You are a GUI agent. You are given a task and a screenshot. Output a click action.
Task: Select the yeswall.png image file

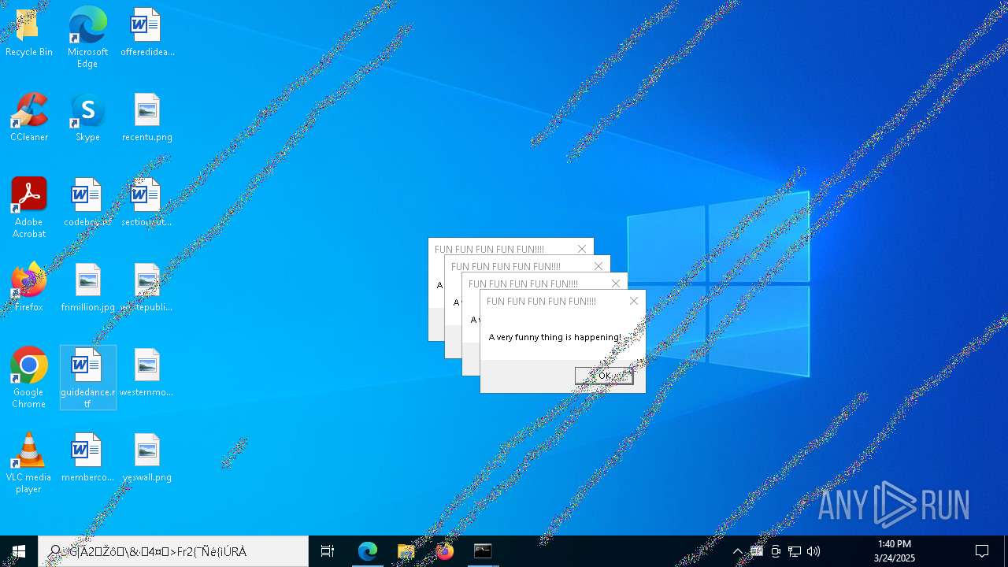pos(147,458)
